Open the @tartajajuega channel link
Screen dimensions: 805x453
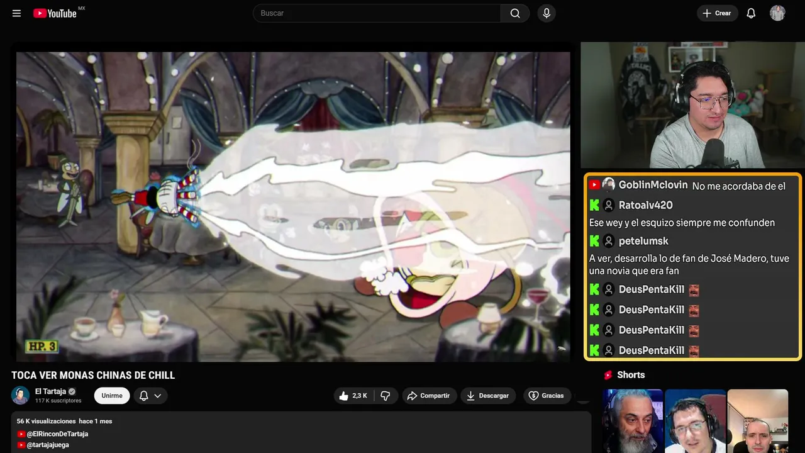tap(48, 445)
